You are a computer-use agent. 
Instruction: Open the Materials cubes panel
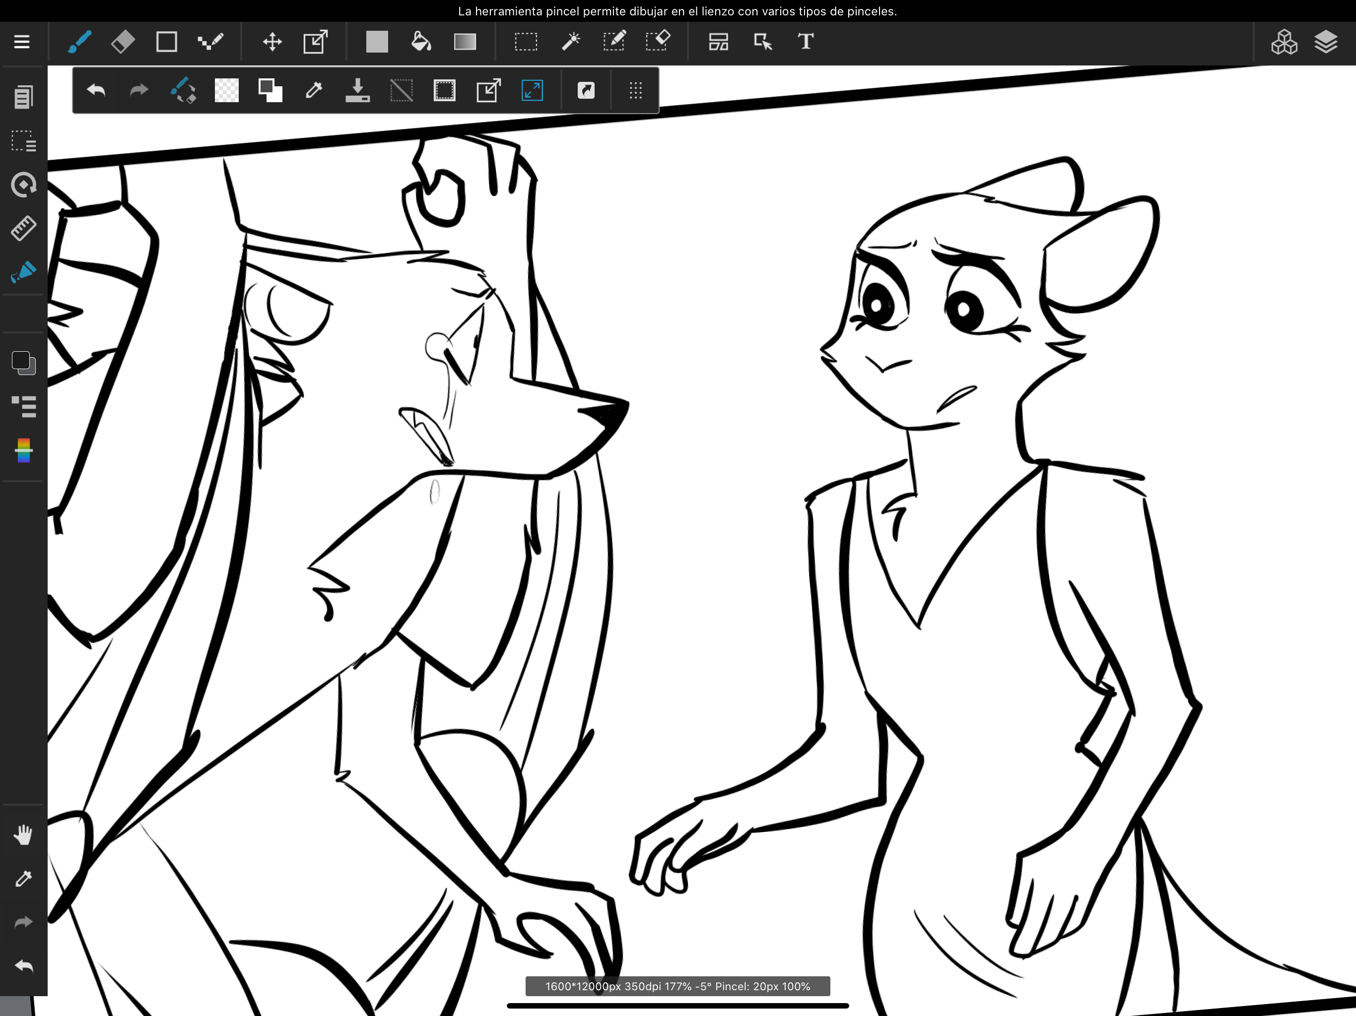[x=1284, y=42]
